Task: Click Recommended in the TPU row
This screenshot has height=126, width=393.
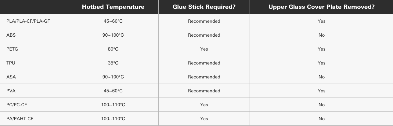Action: click(x=204, y=63)
